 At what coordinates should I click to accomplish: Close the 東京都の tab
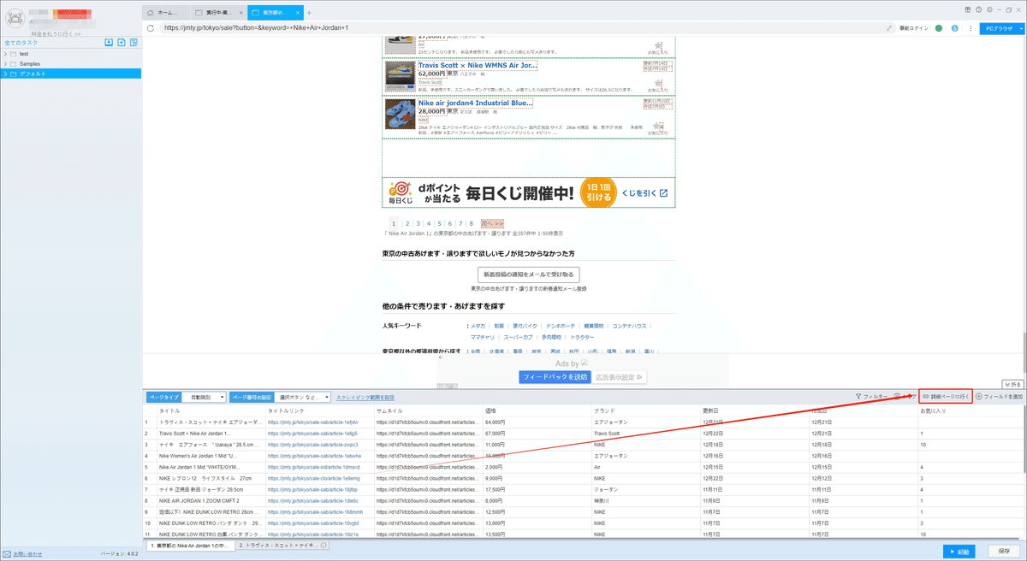[296, 13]
